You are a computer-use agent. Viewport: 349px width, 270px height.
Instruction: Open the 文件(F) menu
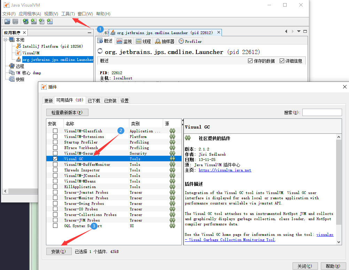click(9, 14)
